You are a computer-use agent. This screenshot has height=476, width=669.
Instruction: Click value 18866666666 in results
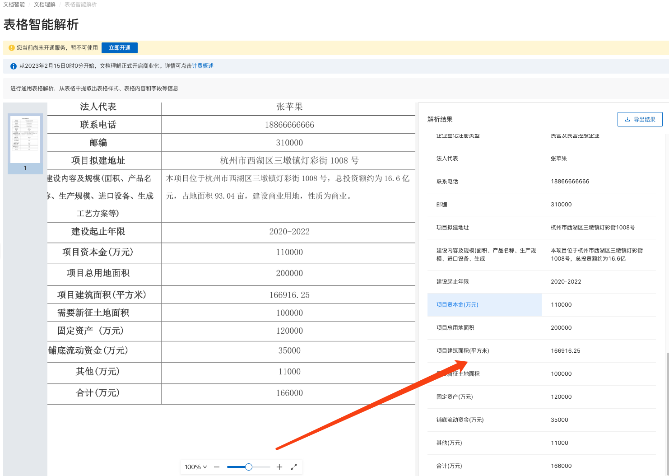(570, 182)
